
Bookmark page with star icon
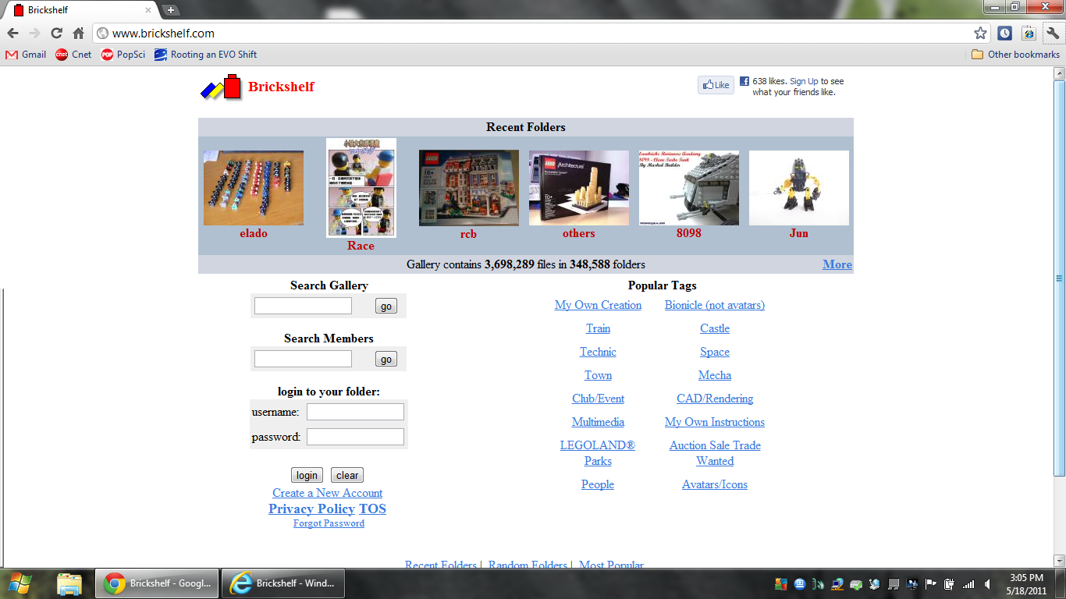[980, 34]
